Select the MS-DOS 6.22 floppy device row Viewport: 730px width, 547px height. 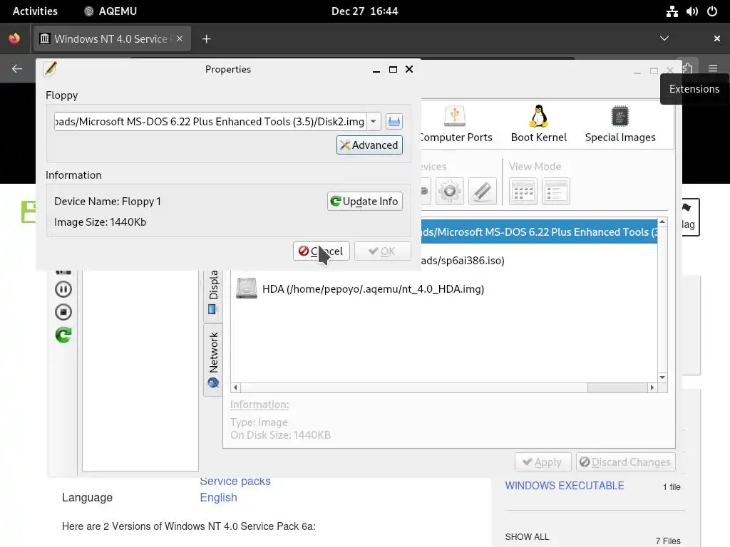[x=539, y=231]
